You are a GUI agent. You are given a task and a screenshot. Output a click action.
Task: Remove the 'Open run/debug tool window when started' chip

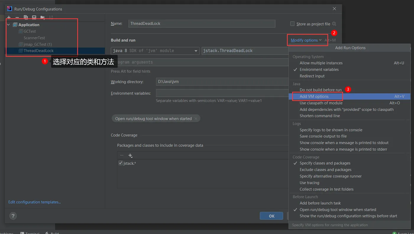[196, 118]
